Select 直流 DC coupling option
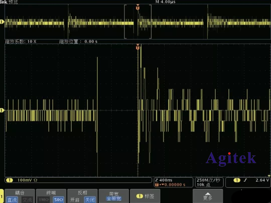Image resolution: width=271 pixels, height=203 pixels. coord(12,200)
